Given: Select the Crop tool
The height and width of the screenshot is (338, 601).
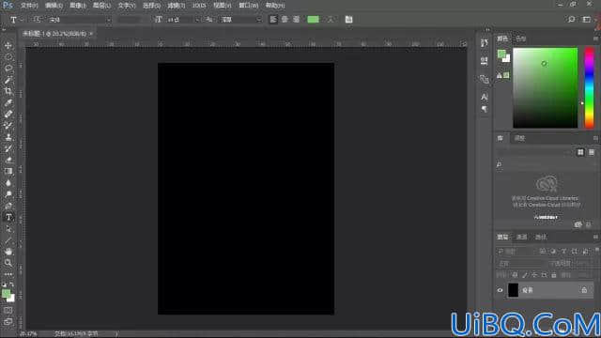Looking at the screenshot, I should [x=8, y=91].
